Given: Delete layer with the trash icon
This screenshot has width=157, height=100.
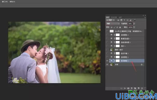Looking at the screenshot, I should (142, 88).
